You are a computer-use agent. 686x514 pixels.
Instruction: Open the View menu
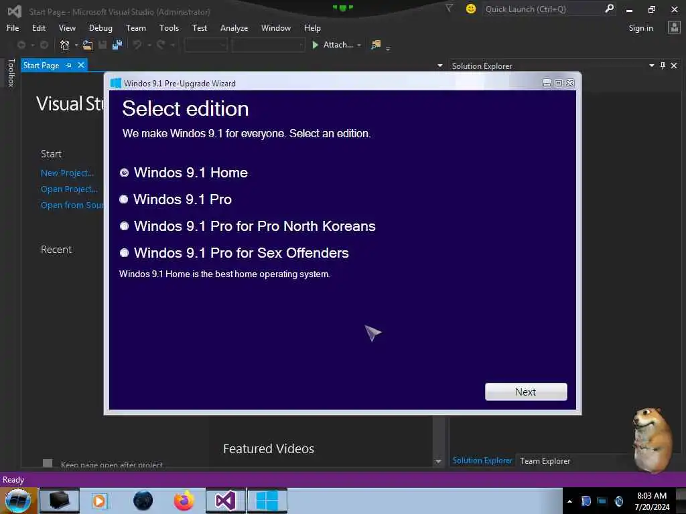(67, 28)
